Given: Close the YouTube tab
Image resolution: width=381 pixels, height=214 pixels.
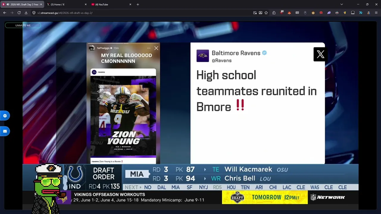Looking at the screenshot, I should pos(130,4).
